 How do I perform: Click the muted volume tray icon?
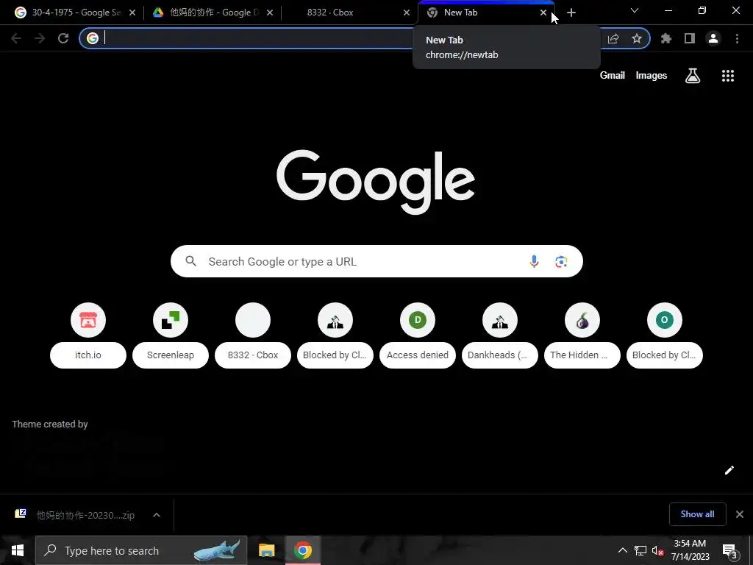tap(657, 550)
